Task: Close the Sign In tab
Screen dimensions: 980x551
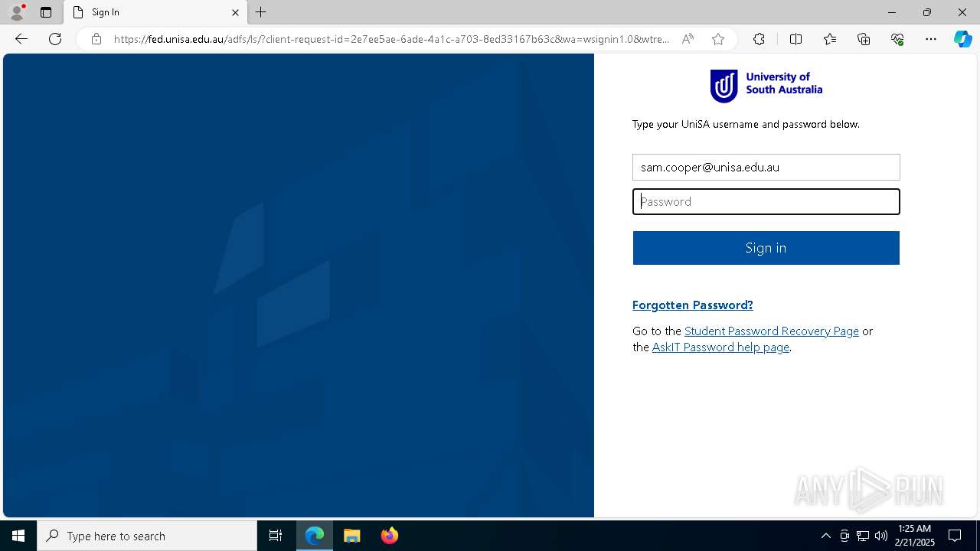Action: [x=235, y=12]
